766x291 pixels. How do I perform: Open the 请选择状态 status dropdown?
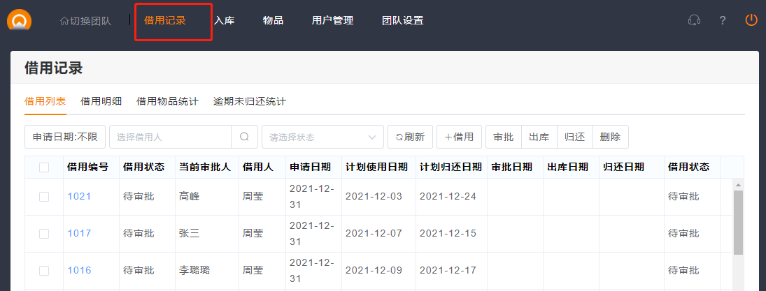(x=322, y=137)
